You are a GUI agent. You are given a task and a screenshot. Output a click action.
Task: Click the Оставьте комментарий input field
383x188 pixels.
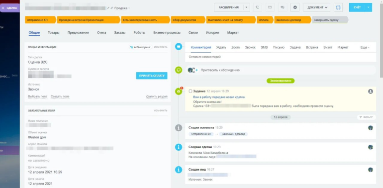click(281, 57)
